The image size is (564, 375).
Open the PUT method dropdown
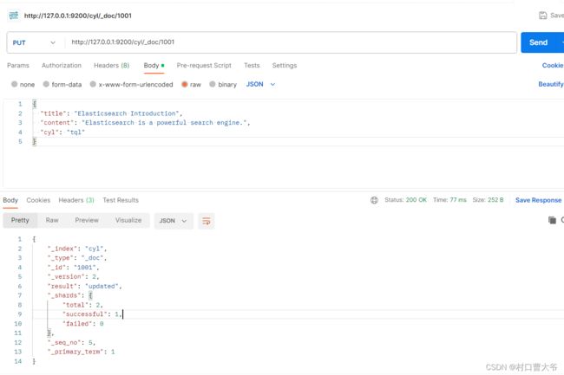click(35, 42)
